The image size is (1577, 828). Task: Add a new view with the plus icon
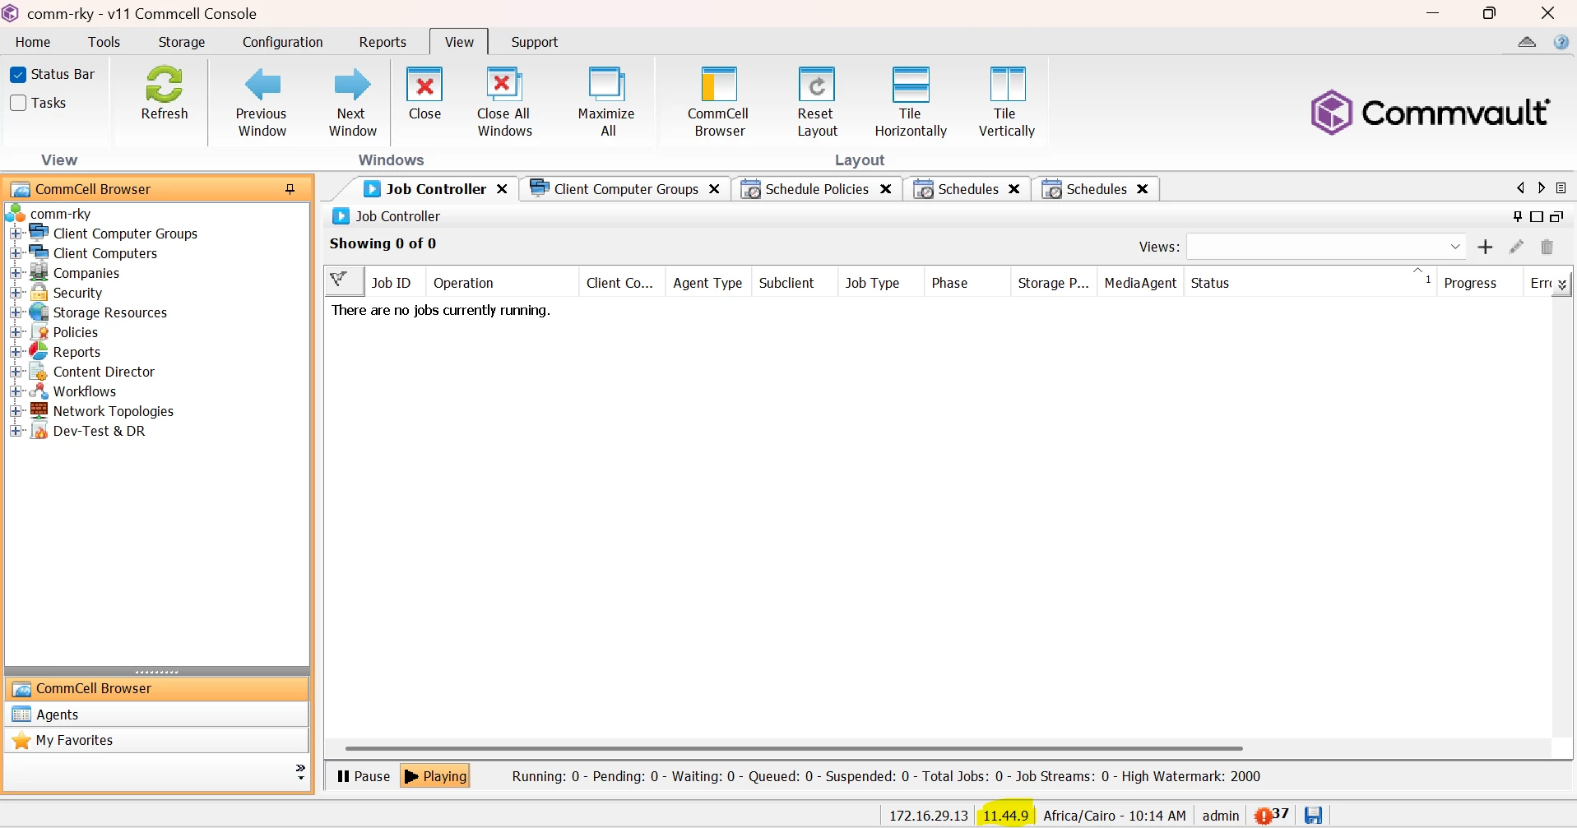pyautogui.click(x=1485, y=247)
